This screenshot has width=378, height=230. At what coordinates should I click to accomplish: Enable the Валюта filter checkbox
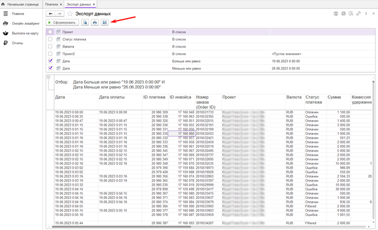coord(50,46)
